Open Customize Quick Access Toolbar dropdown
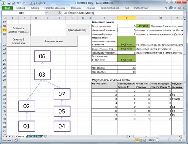 pyautogui.click(x=44, y=3)
